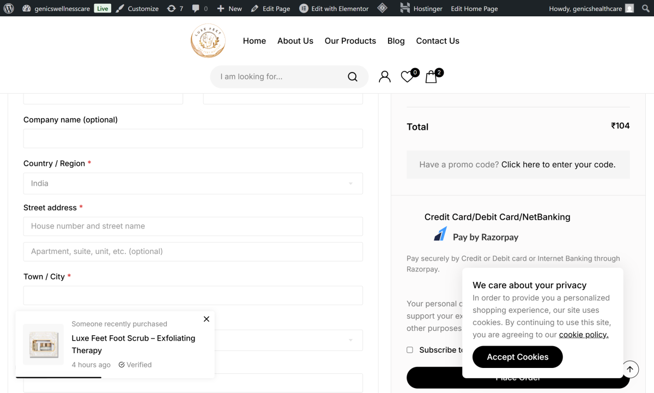
Task: Open the cookie policy link
Action: (x=583, y=335)
